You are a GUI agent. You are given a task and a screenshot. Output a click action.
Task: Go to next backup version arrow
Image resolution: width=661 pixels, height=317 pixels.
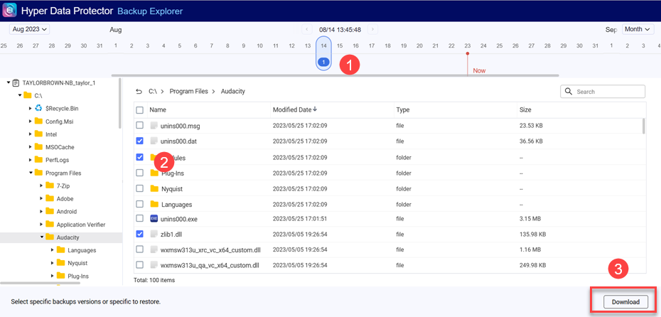[x=373, y=30]
